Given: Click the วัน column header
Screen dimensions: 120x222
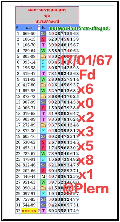Looking at the screenshot, I should [x=43, y=28].
